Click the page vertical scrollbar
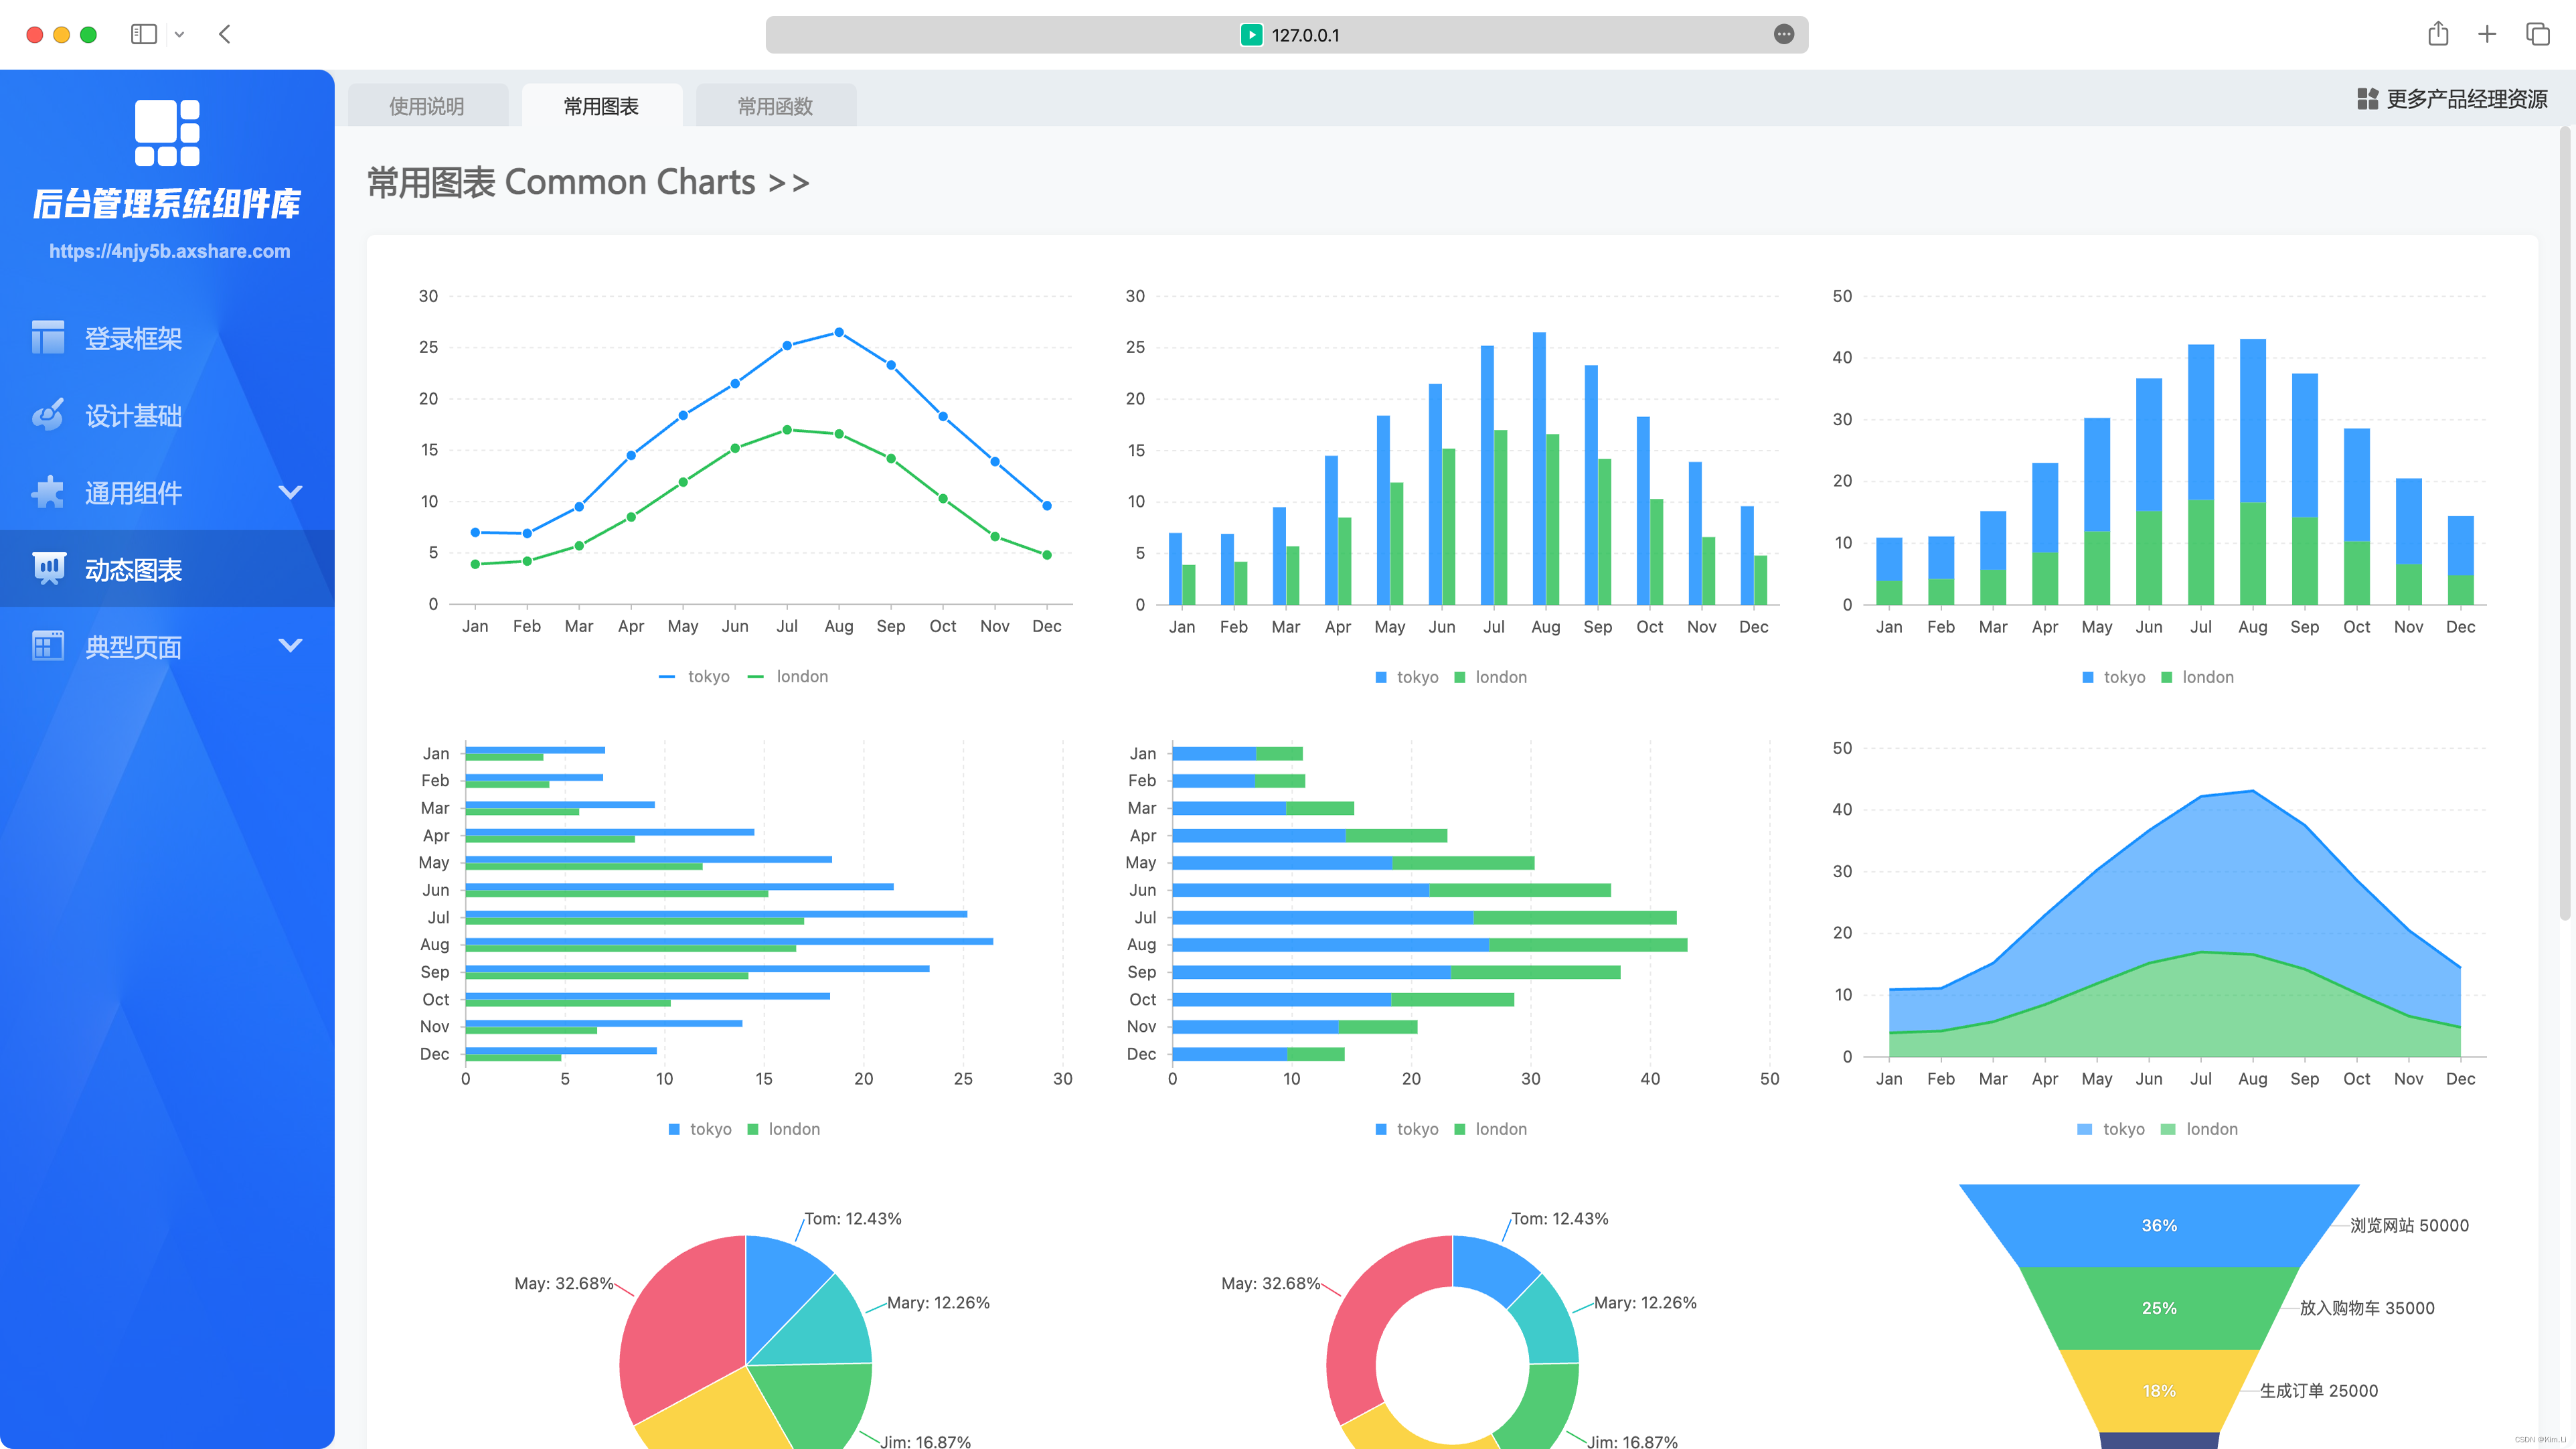Viewport: 2576px width, 1449px height. [x=2565, y=522]
